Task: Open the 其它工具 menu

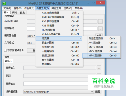Action: [56, 8]
